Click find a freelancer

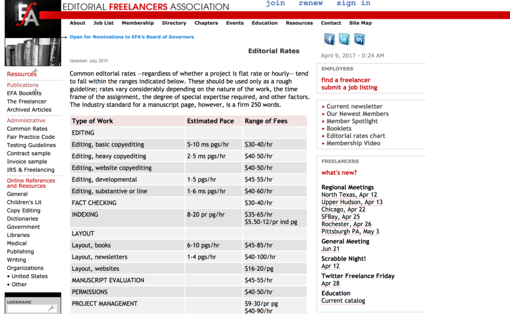click(346, 80)
